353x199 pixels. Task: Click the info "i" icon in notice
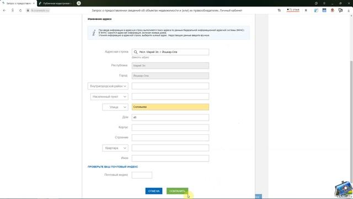pos(94,33)
